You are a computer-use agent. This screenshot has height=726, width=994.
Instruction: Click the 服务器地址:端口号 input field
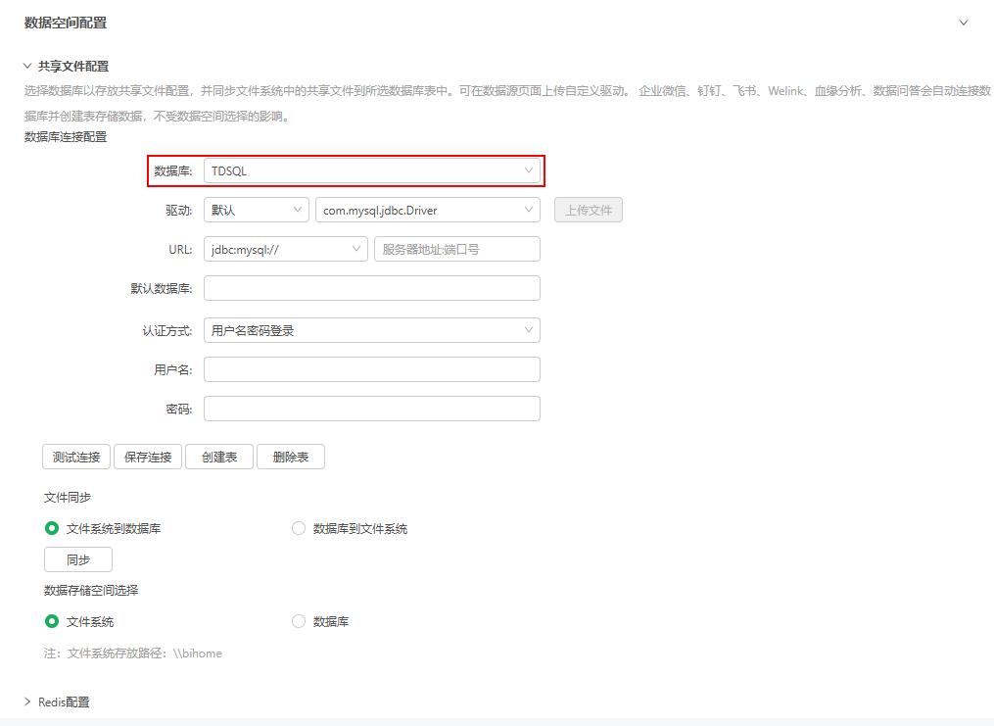pos(457,249)
